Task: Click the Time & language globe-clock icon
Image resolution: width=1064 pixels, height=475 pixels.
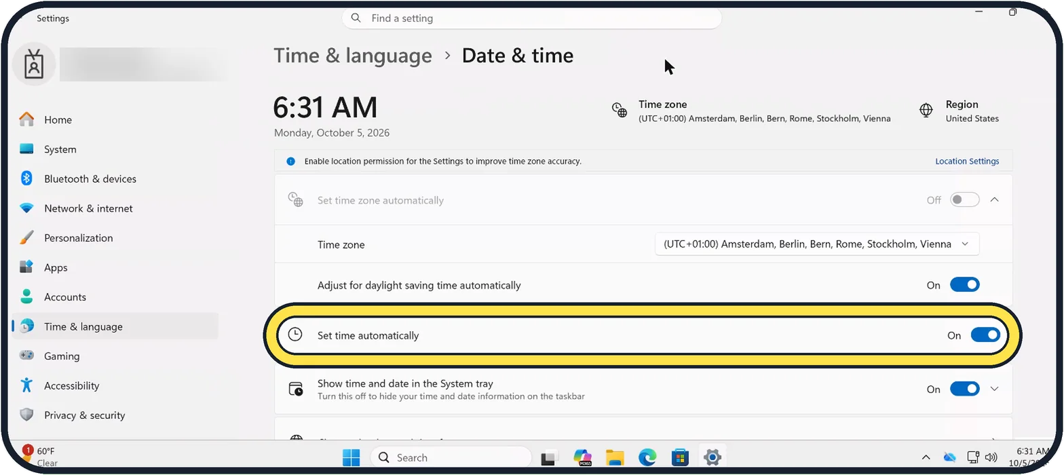Action: 26,326
